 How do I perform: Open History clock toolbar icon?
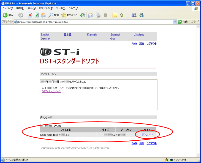coord(83,15)
